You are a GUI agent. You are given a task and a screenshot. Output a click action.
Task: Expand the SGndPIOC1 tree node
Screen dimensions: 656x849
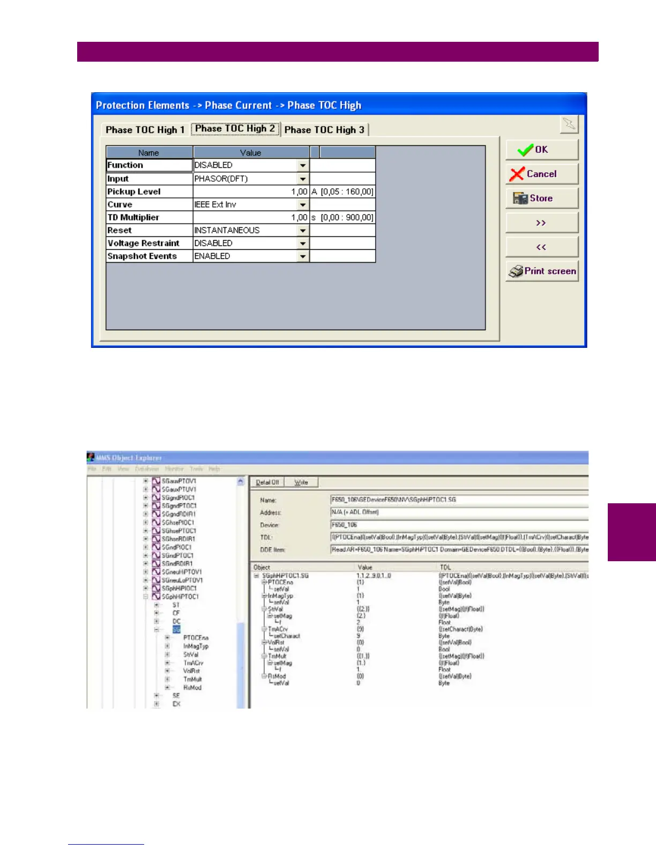click(145, 547)
